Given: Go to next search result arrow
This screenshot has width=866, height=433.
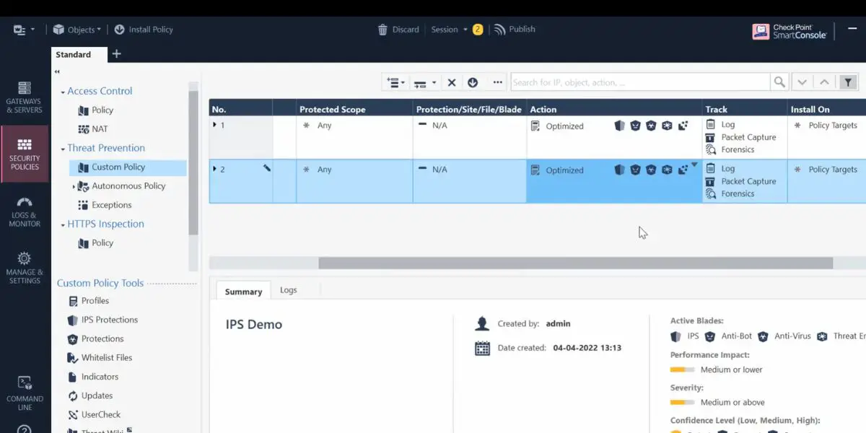Looking at the screenshot, I should coord(802,82).
